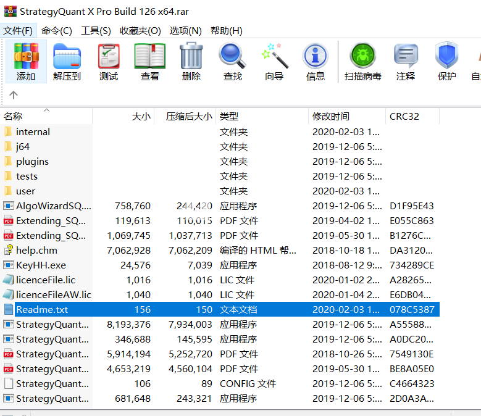Sort by Type (类型) column header

[262, 116]
